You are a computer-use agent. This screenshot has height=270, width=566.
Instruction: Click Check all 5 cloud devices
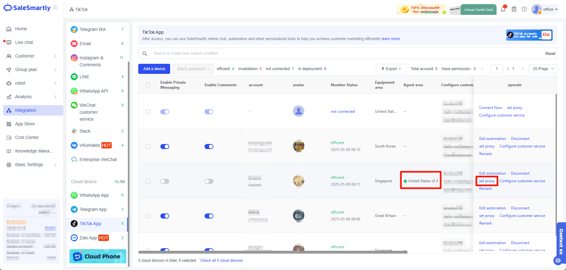point(222,261)
